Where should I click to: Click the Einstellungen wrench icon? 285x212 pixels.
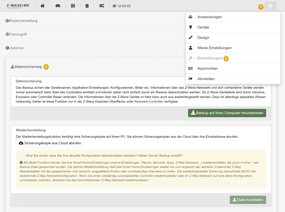click(x=190, y=58)
